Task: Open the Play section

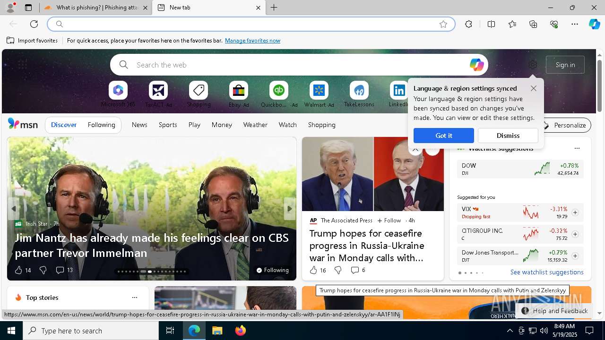Action: [x=194, y=125]
